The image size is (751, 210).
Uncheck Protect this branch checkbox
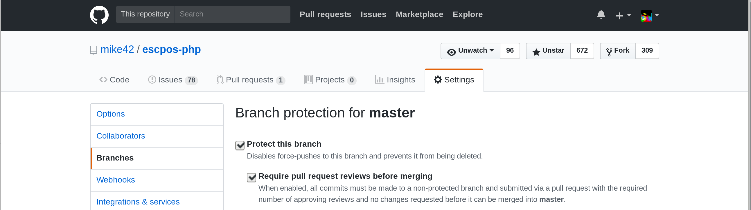pyautogui.click(x=240, y=145)
